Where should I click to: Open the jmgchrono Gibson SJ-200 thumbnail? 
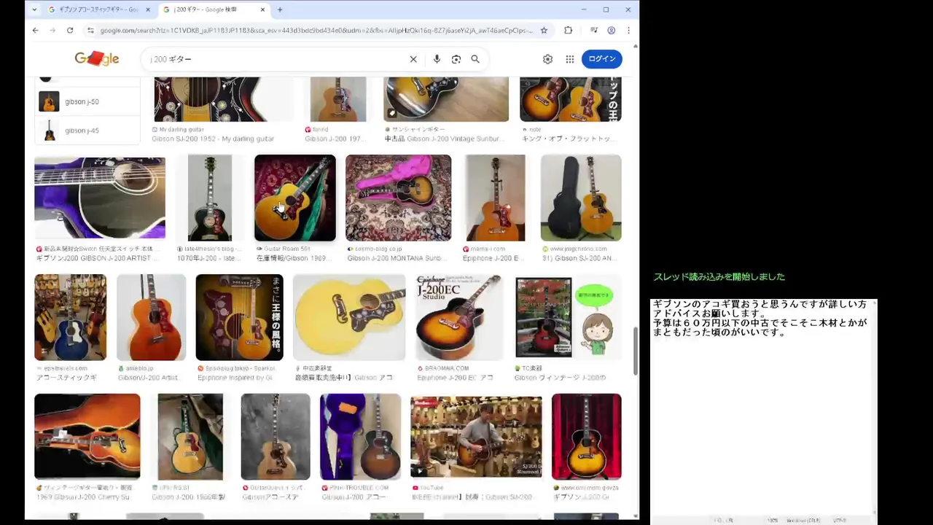pos(581,198)
